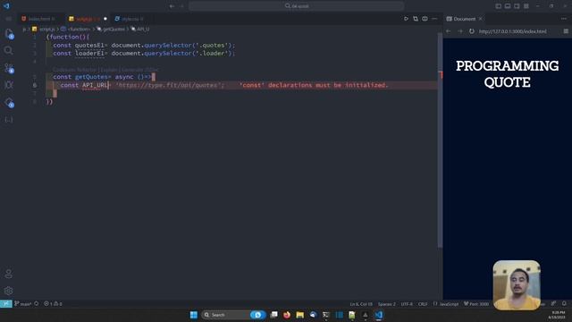
Task: Click the Synchronize Changes icon in status bar
Action: (x=37, y=304)
